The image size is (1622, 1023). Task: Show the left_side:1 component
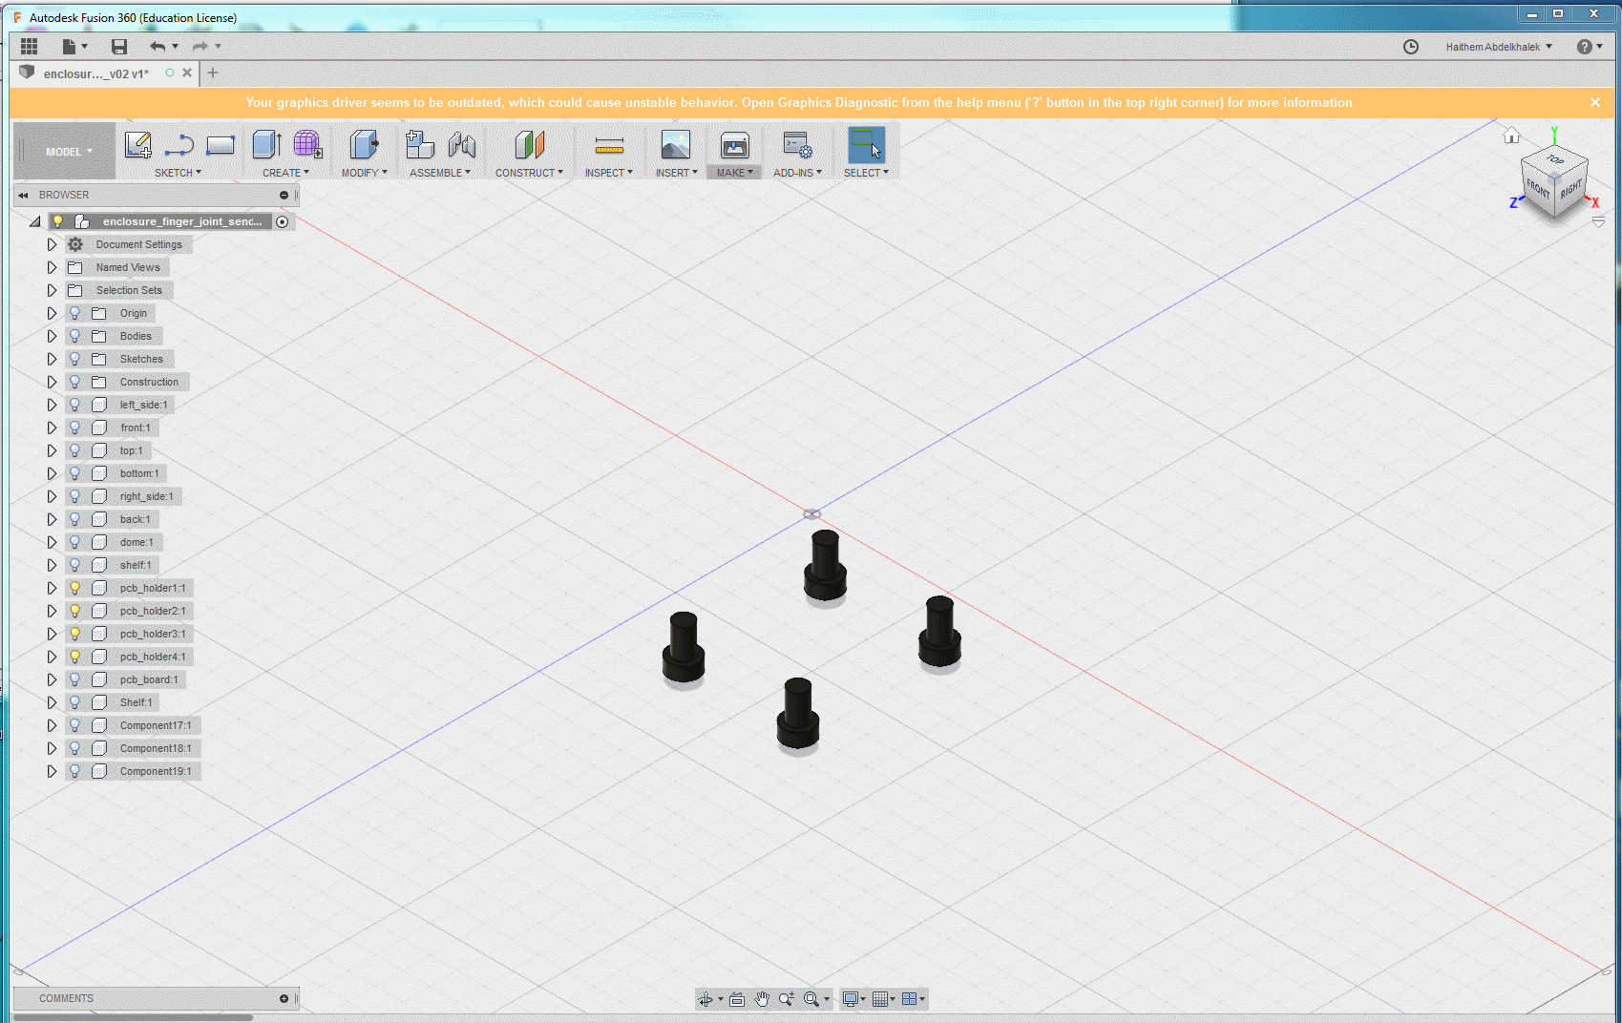(x=74, y=405)
